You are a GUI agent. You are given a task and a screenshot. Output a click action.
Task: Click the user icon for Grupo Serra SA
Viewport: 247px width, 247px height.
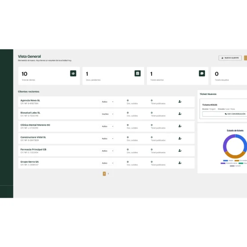180,163
